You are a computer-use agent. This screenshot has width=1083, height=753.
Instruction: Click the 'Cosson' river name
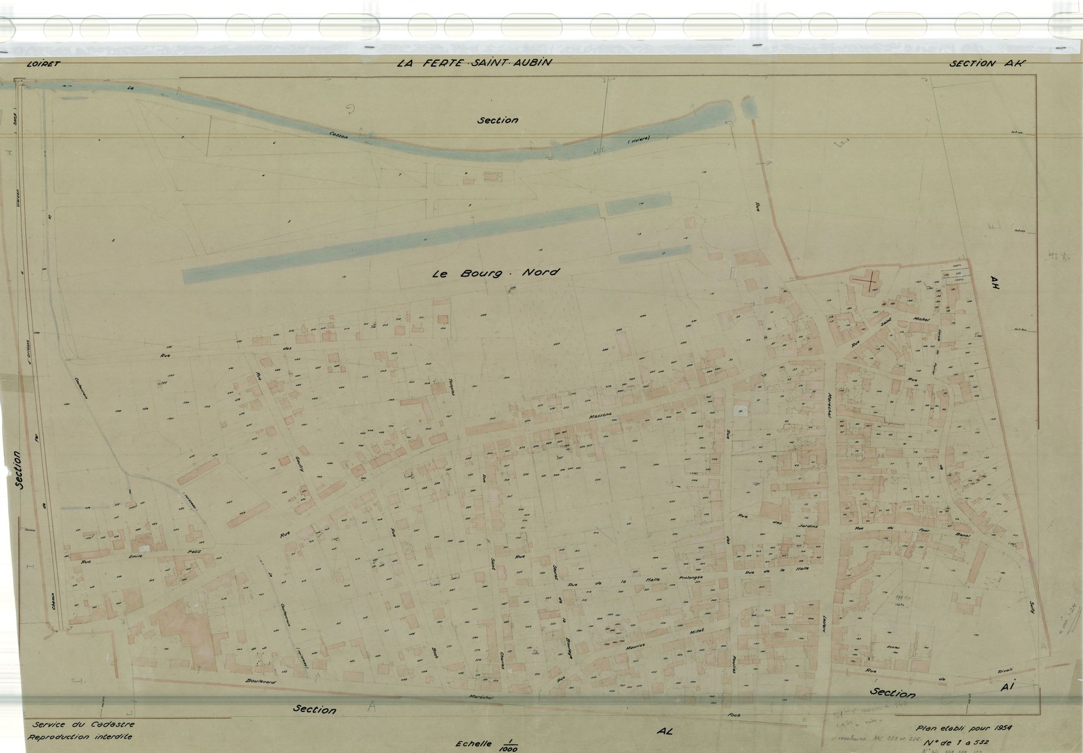pos(339,136)
